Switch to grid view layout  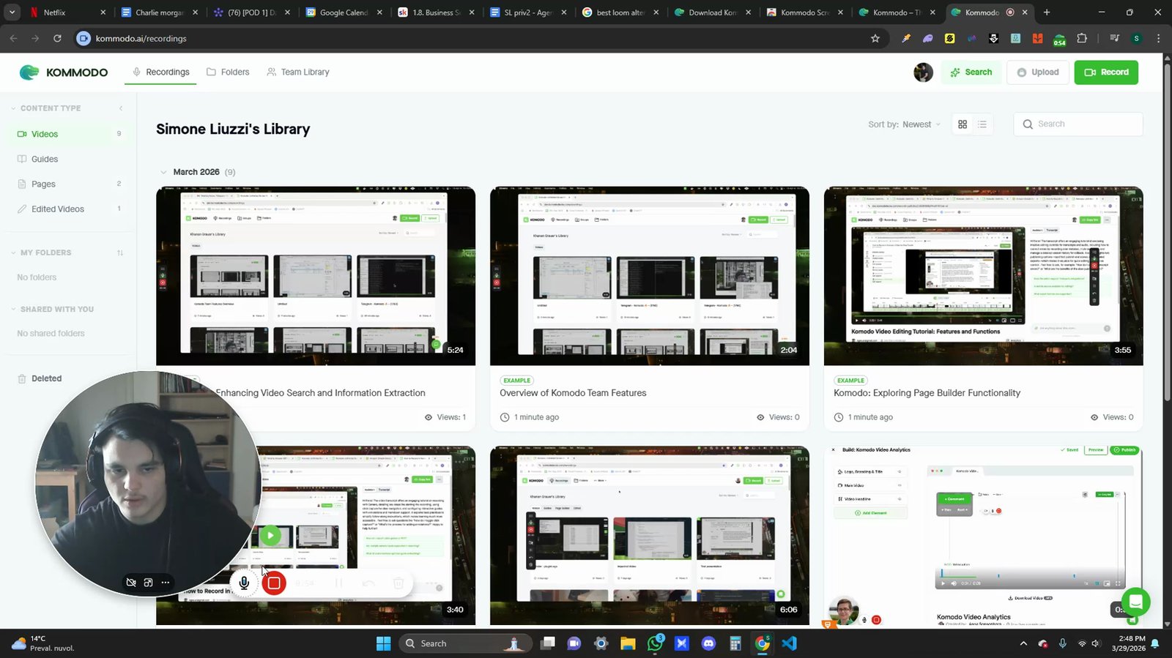tap(963, 124)
